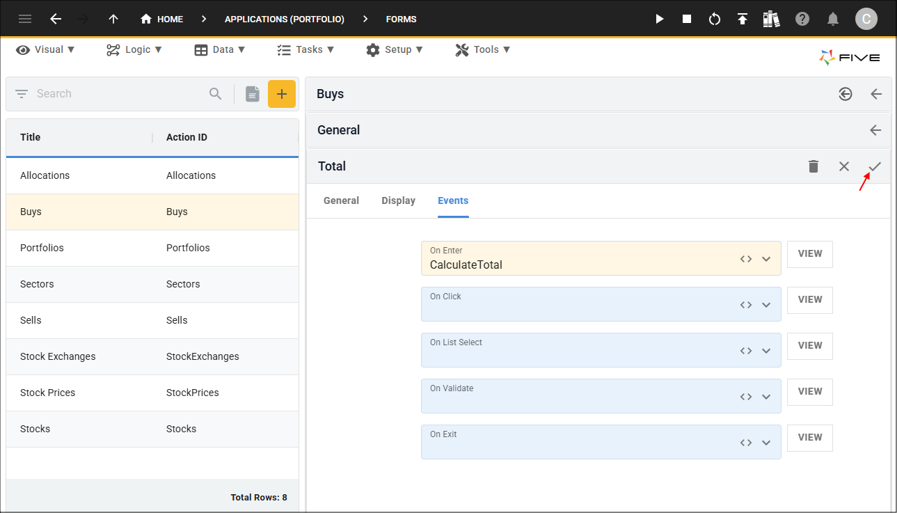Select the Stocks form row

coord(152,429)
